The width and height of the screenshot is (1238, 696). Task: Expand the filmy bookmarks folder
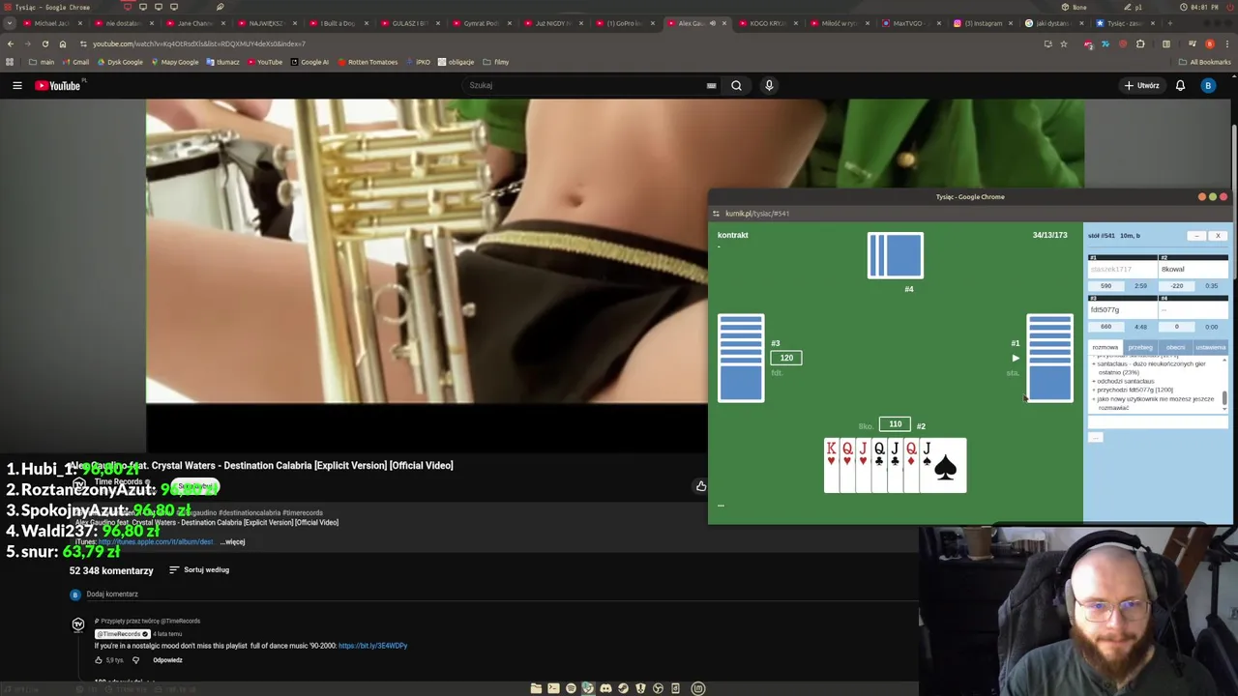(495, 62)
